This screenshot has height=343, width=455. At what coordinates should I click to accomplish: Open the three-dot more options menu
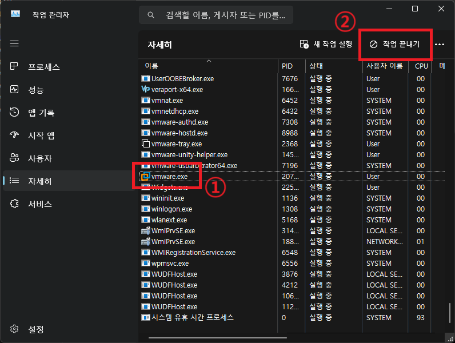point(440,45)
